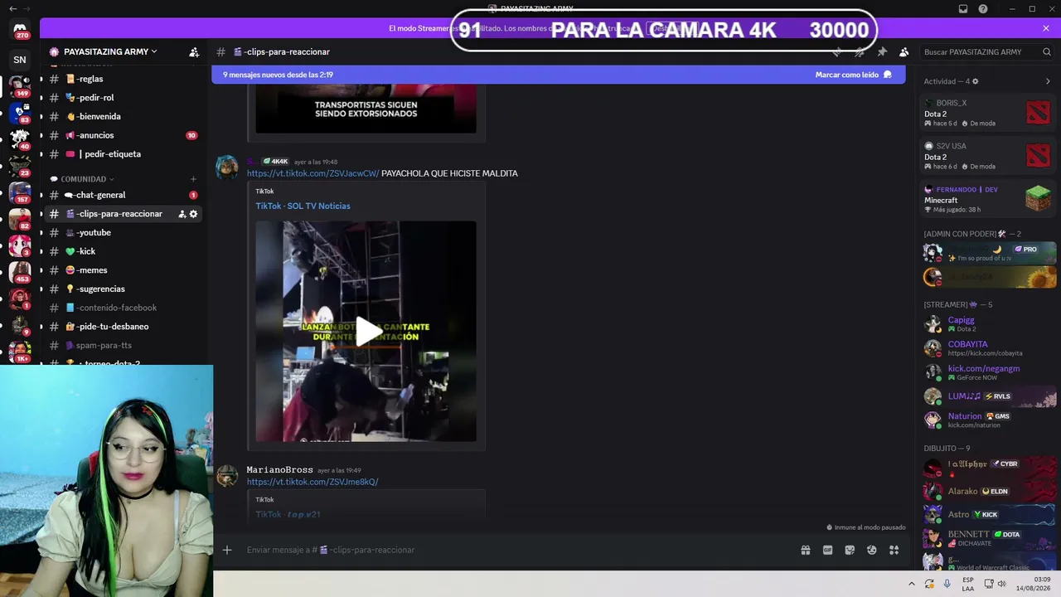Viewport: 1061px width, 597px height.
Task: Open the gift picker
Action: (x=805, y=550)
